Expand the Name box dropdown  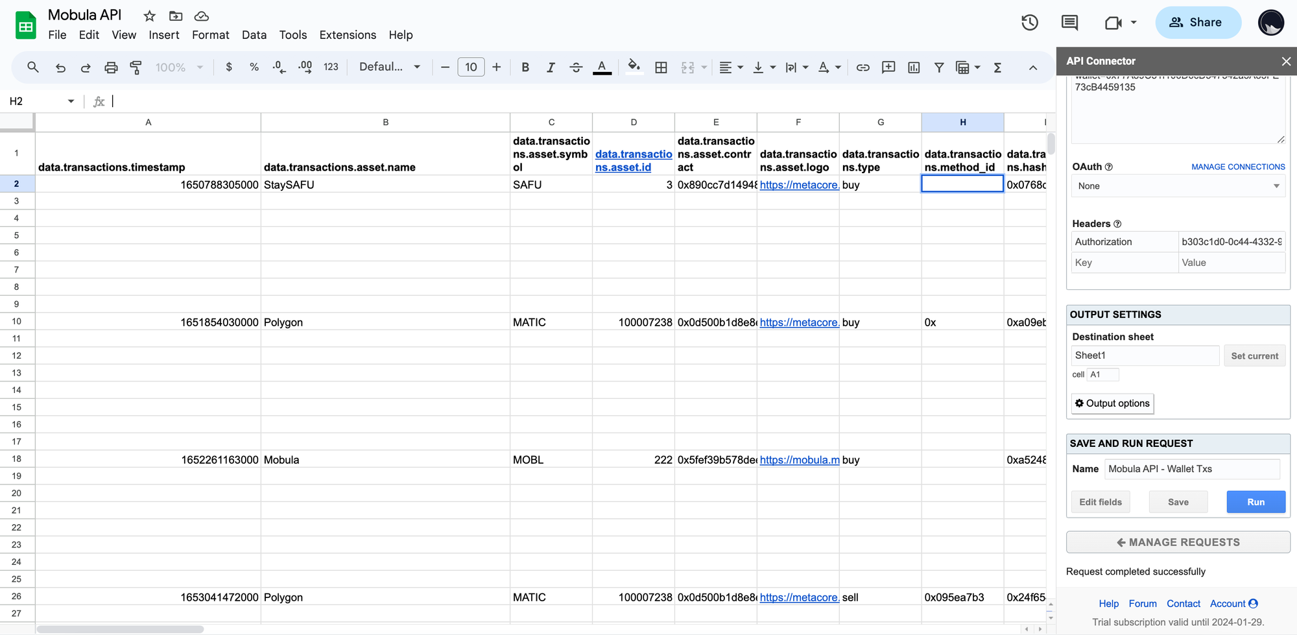(x=71, y=101)
